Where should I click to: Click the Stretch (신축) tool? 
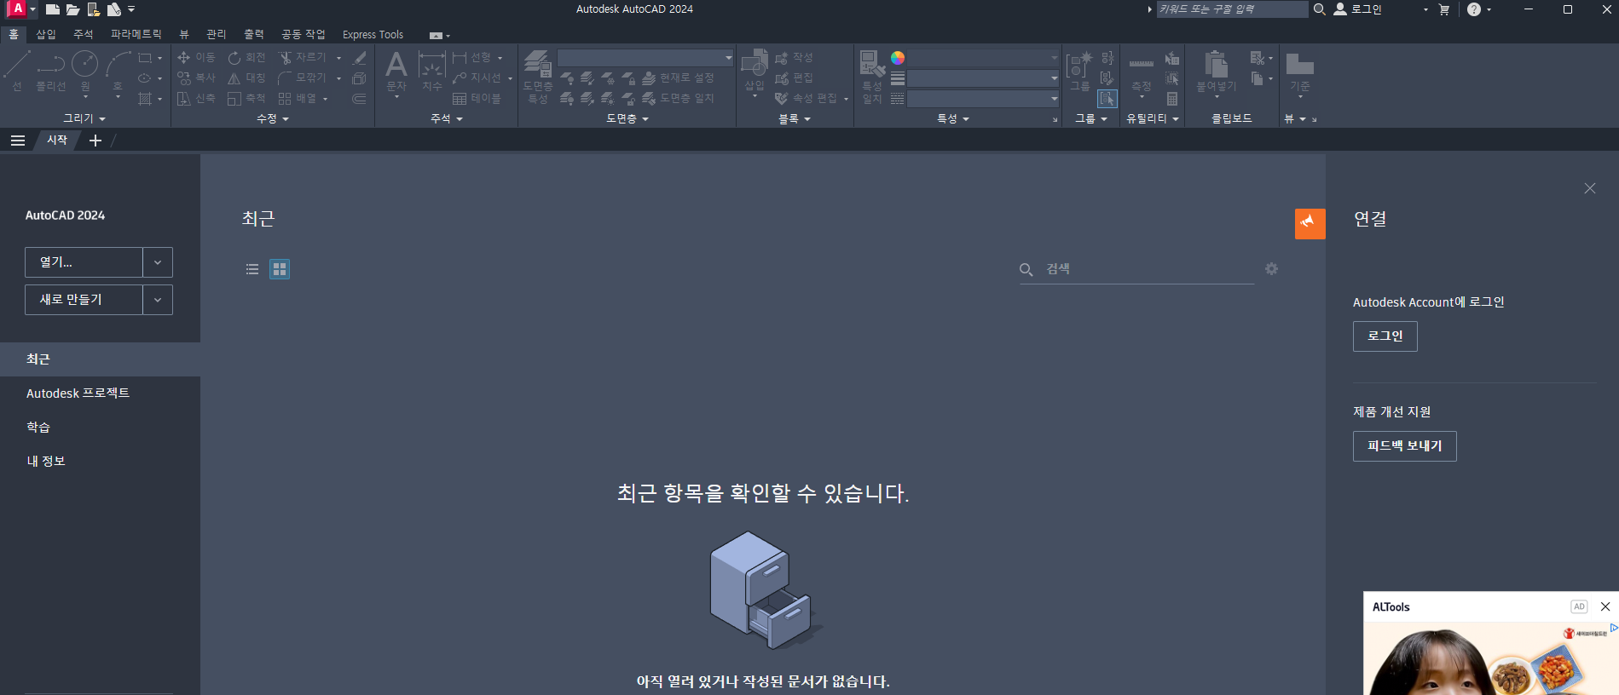[x=196, y=98]
